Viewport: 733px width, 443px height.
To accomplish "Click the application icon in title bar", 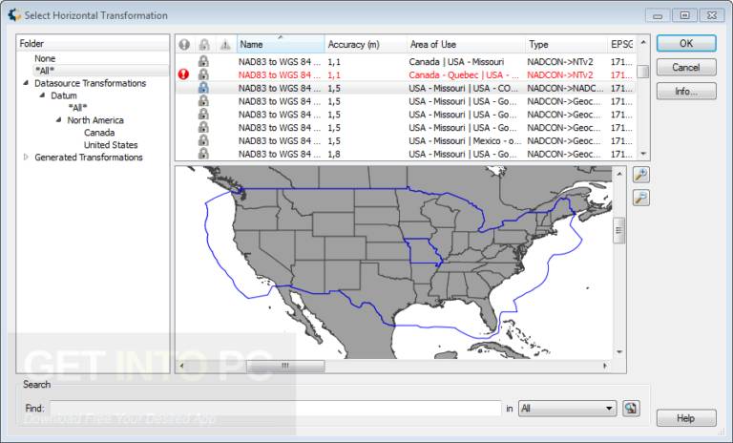I will pos(14,15).
